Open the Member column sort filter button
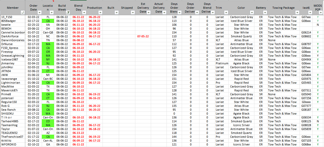The width and height of the screenshot is (324, 147). pyautogui.click(x=23, y=12)
